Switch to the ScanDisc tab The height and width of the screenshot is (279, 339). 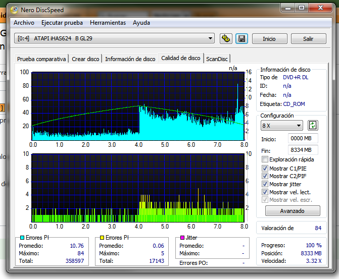[217, 59]
